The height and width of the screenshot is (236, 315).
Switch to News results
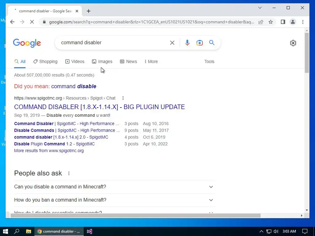pyautogui.click(x=128, y=61)
